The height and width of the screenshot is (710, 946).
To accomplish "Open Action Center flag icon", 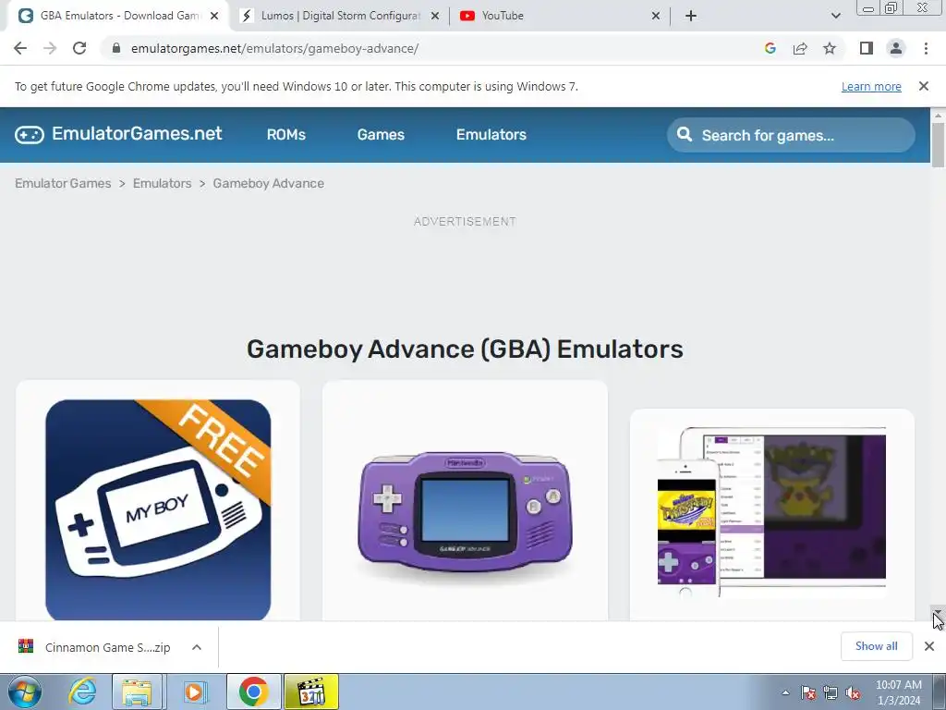I will pos(807,693).
